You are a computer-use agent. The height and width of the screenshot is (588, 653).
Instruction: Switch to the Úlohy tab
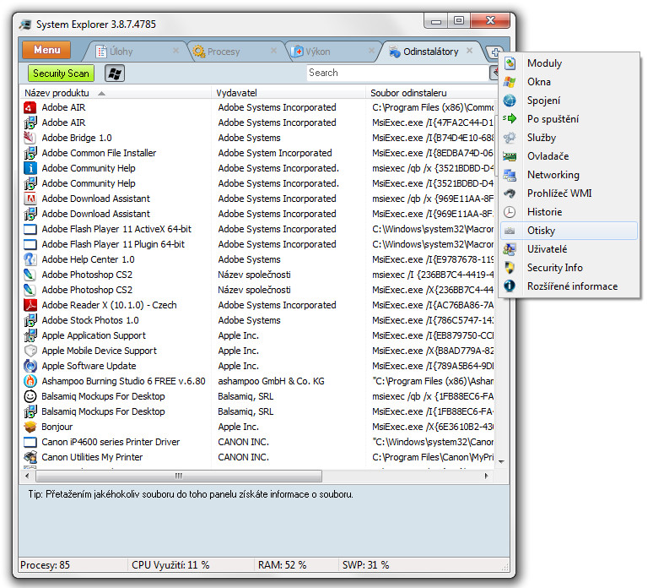point(135,52)
